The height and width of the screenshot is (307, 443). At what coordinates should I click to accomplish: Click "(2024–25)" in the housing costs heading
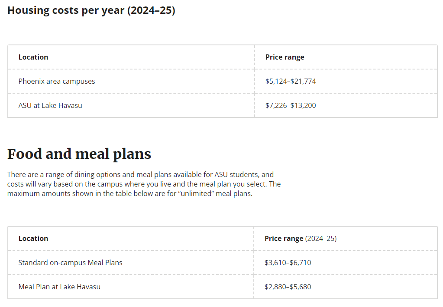coord(151,11)
